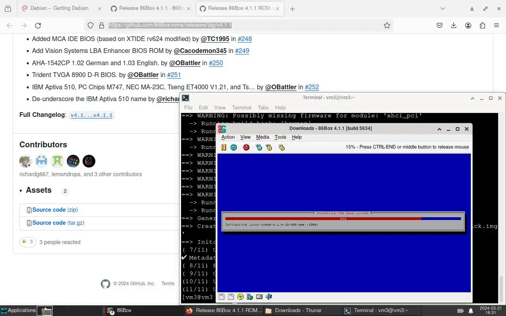Pause the 86Box emulation
The image size is (506, 316).
click(x=224, y=147)
